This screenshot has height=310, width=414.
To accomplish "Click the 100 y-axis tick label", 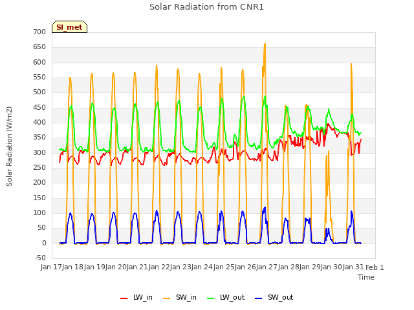I will [x=39, y=212].
